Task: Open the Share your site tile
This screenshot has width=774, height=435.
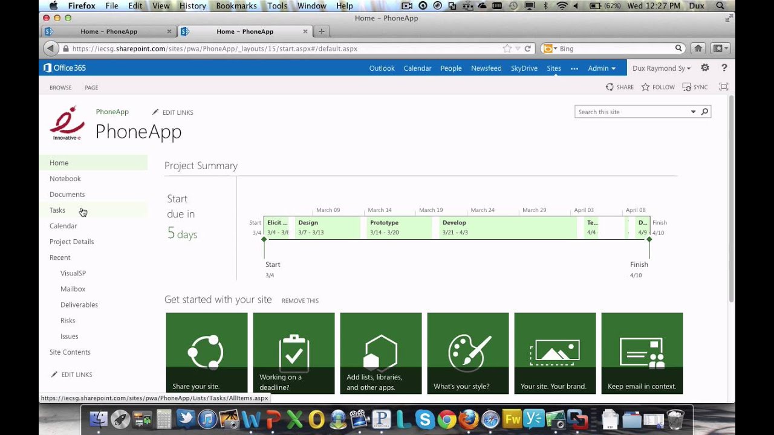Action: [207, 353]
